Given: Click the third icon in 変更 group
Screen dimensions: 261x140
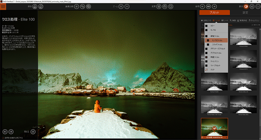Looking at the screenshot, I should point(171,7).
